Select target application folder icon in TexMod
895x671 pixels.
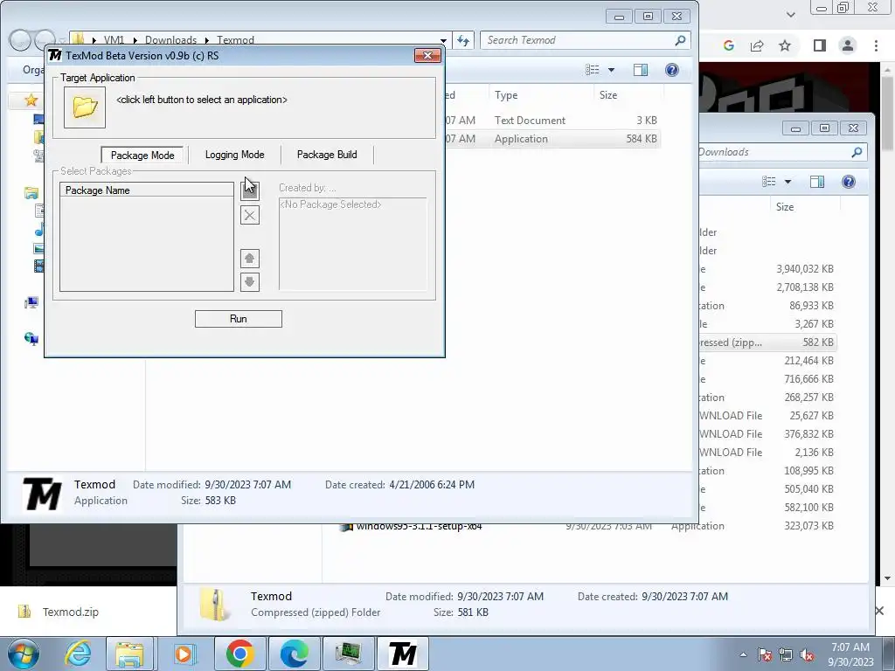pyautogui.click(x=85, y=107)
